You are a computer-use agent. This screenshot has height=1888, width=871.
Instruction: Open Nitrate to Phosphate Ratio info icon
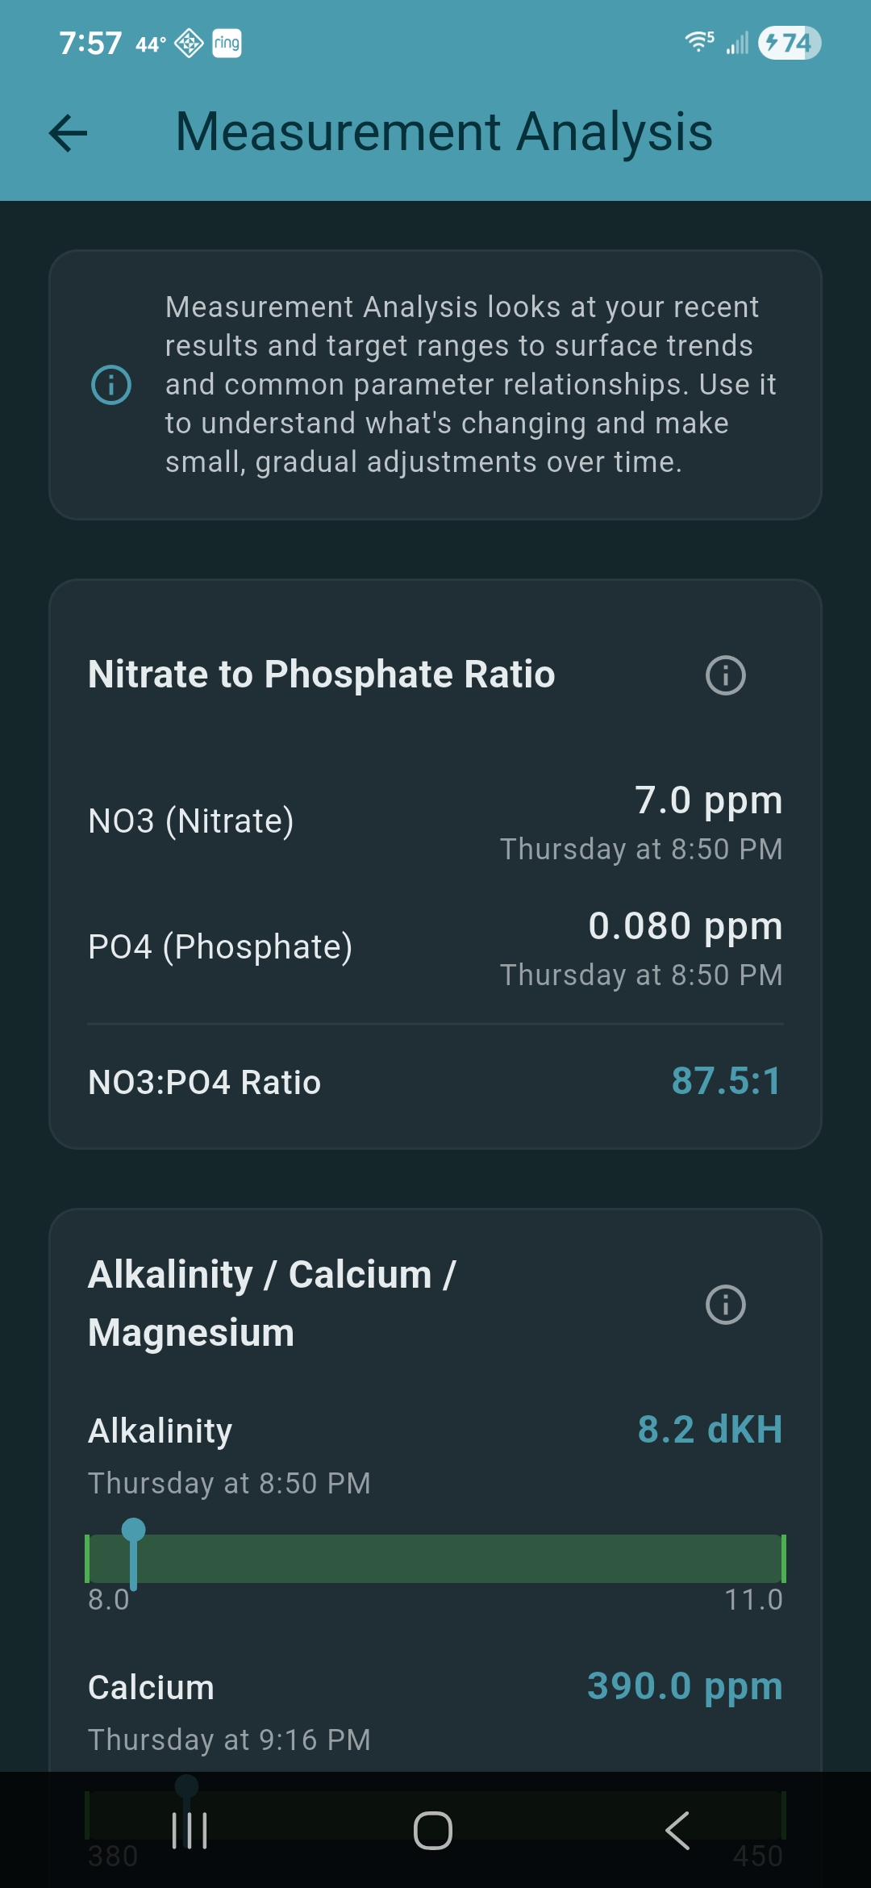pyautogui.click(x=725, y=675)
